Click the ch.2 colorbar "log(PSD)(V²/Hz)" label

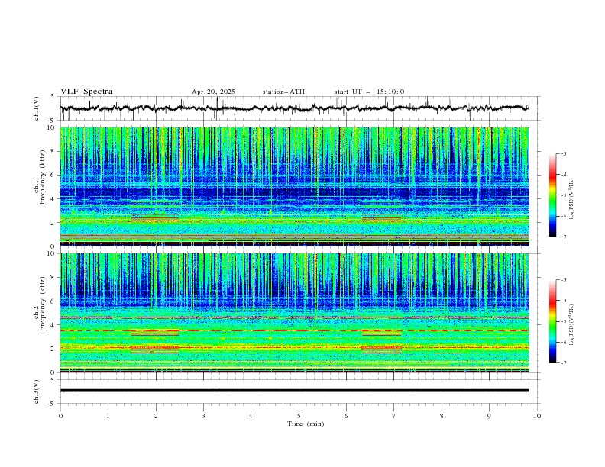[x=572, y=324]
